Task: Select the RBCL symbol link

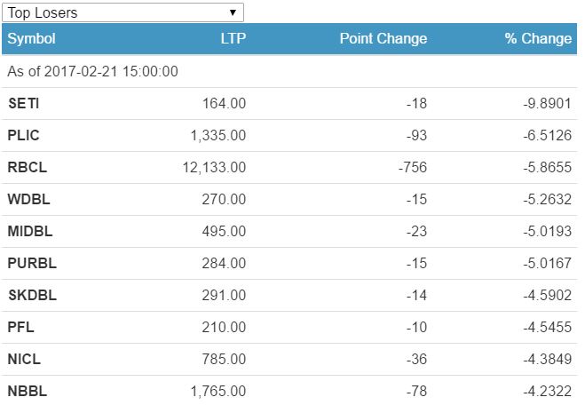Action: point(26,167)
